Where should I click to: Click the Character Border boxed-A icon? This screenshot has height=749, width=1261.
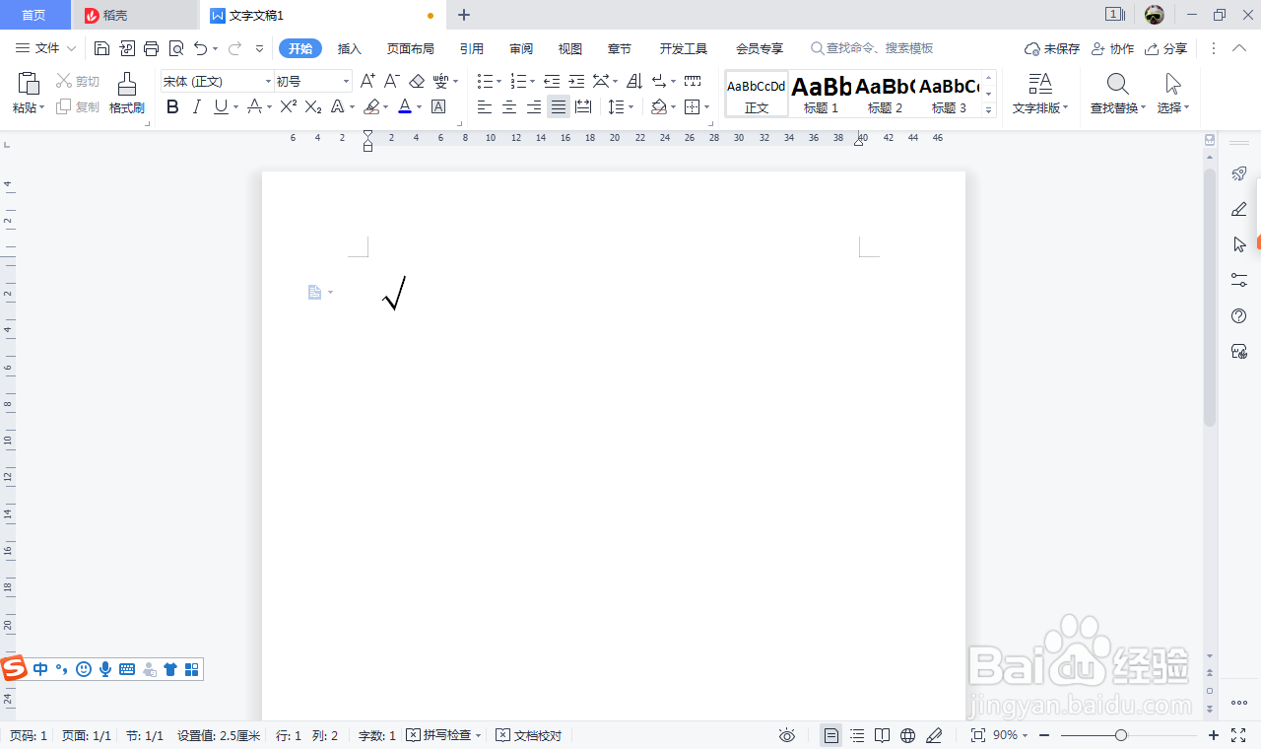(438, 106)
